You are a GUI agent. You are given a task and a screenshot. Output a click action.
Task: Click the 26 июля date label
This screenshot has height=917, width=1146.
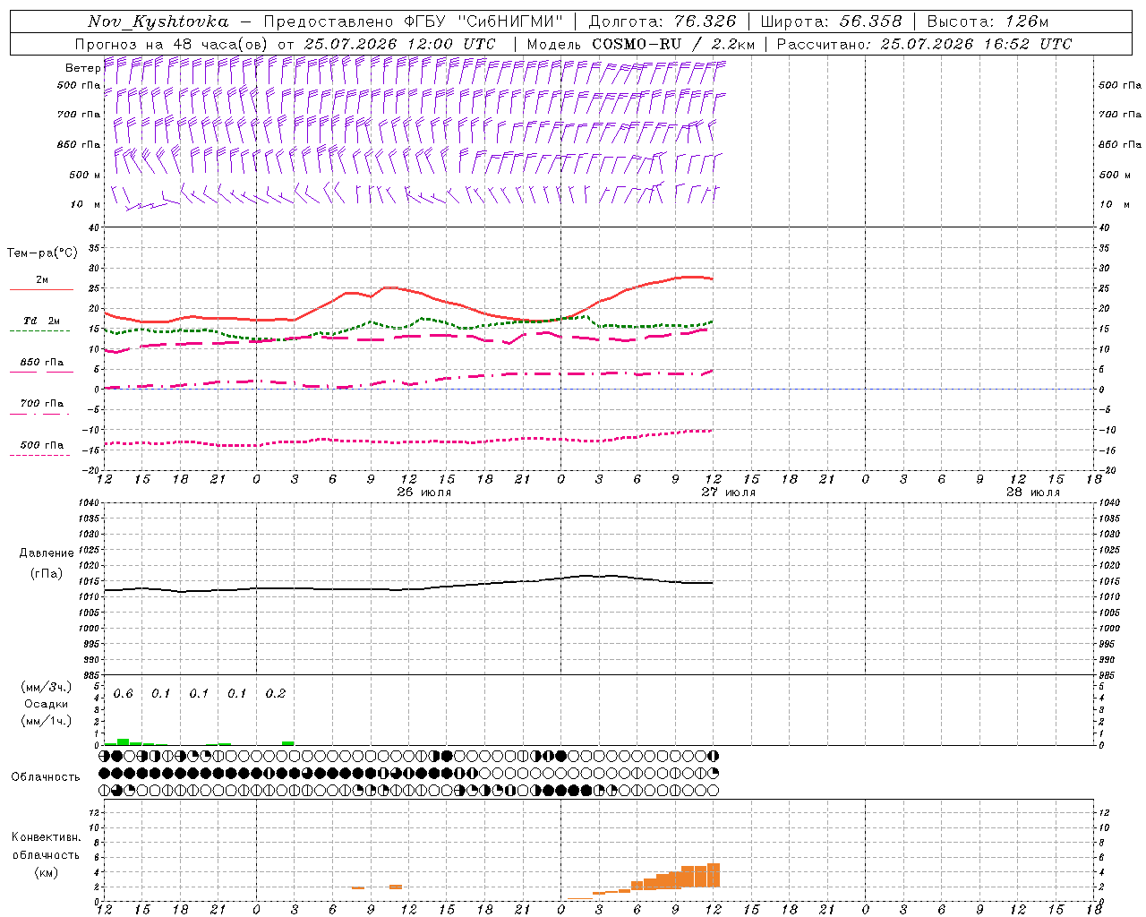coord(424,493)
